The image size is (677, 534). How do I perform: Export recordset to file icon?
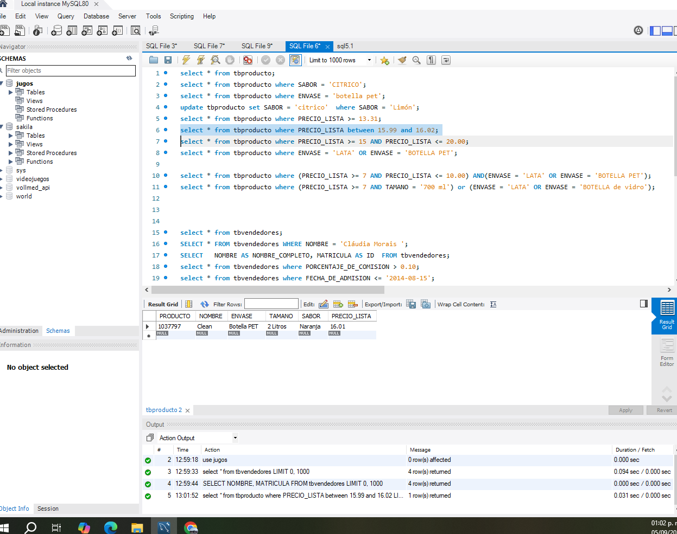point(411,304)
